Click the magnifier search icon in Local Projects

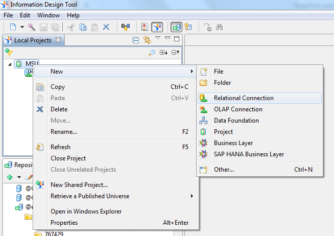click(x=152, y=53)
